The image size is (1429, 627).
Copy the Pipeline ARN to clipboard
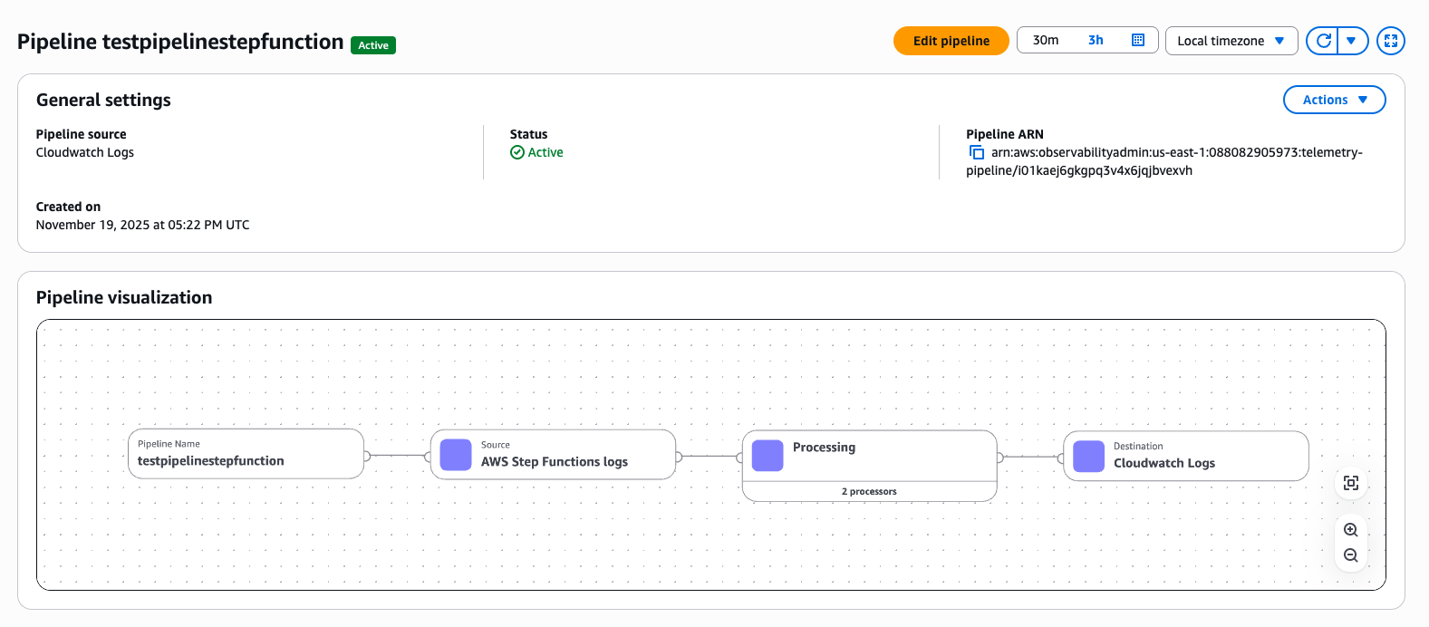[x=976, y=152]
